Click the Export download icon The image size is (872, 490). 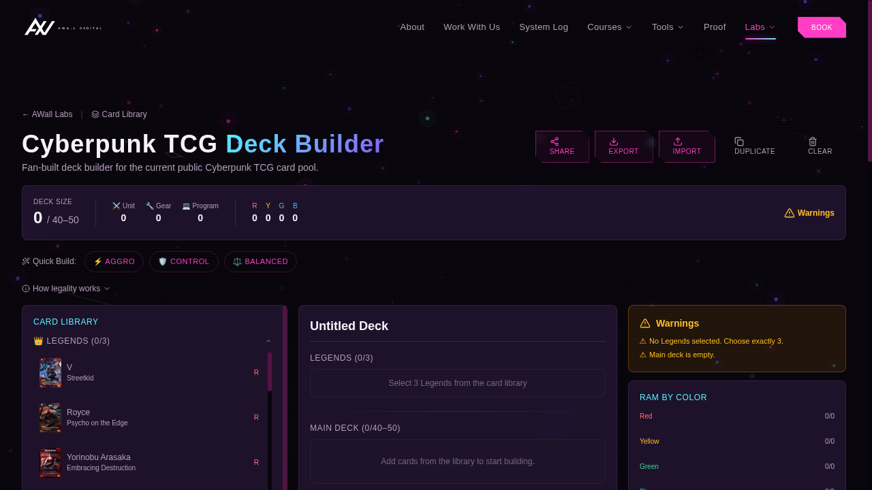614,142
